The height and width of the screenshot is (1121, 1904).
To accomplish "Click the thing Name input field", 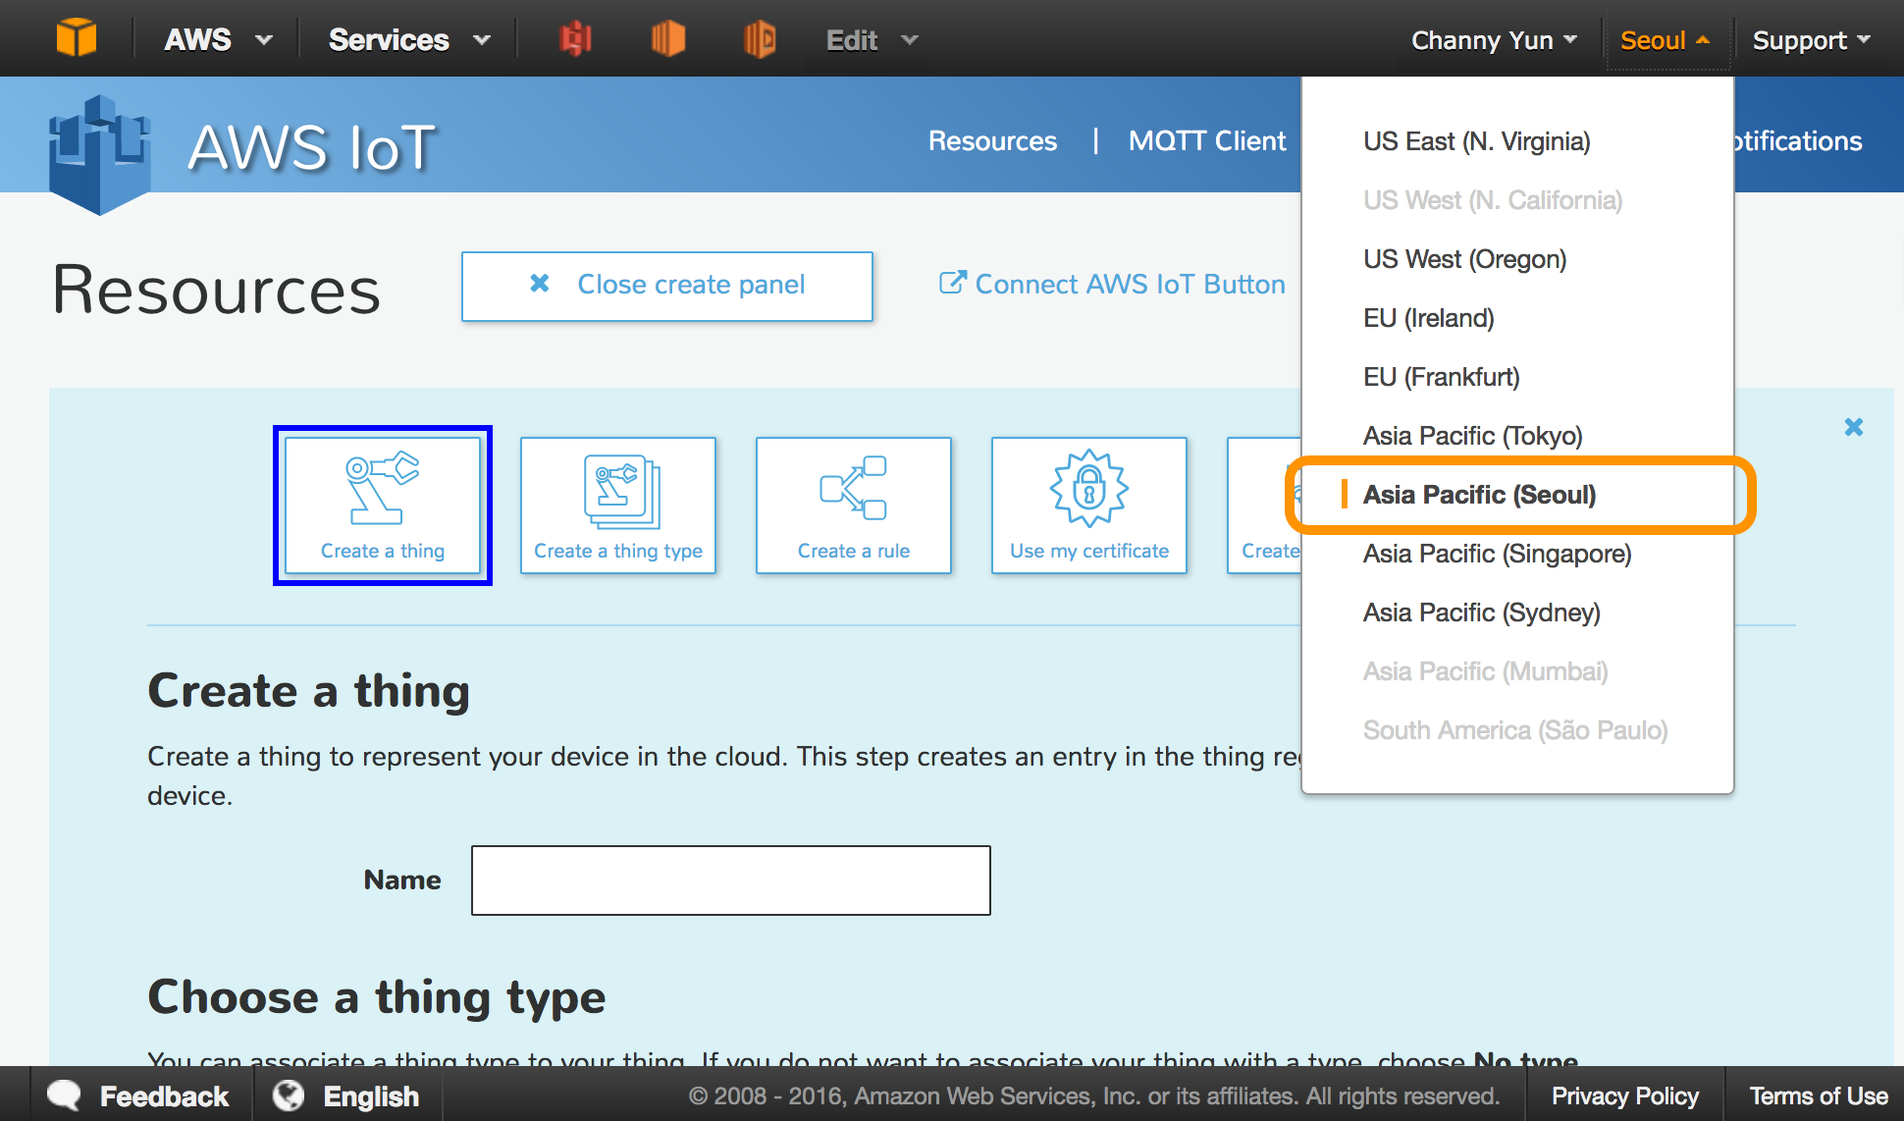I will coord(730,881).
